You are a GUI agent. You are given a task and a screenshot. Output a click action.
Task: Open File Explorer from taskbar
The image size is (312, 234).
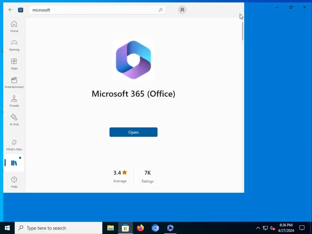[110, 228]
